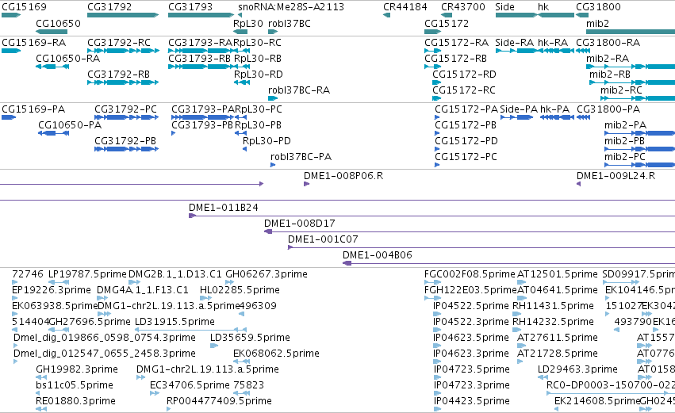675x413 pixels.
Task: Click the CG15169 gene label
Action: (24, 7)
